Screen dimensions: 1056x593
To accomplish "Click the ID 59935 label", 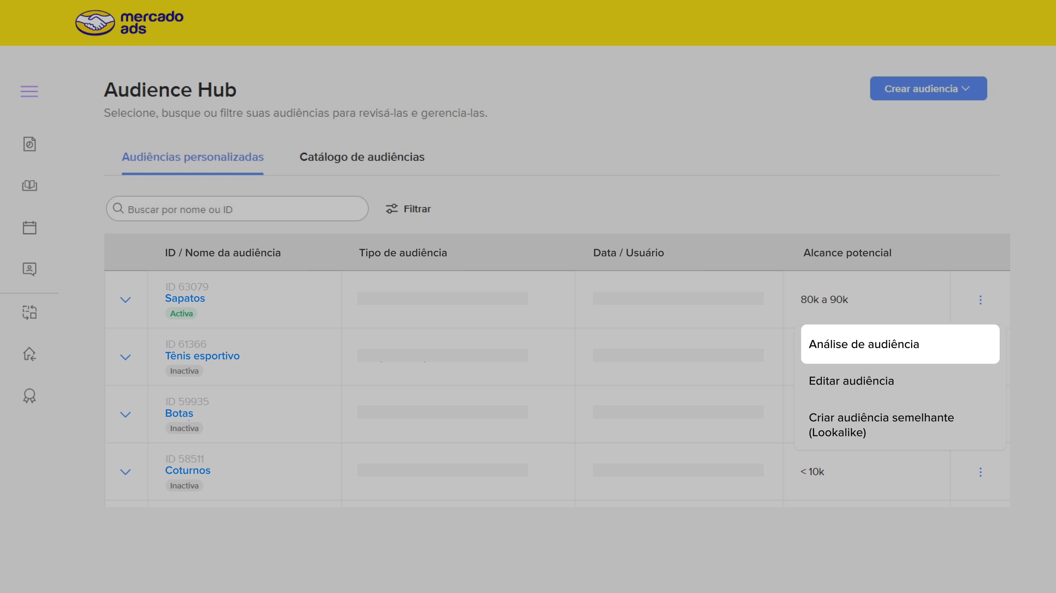I will (x=187, y=402).
